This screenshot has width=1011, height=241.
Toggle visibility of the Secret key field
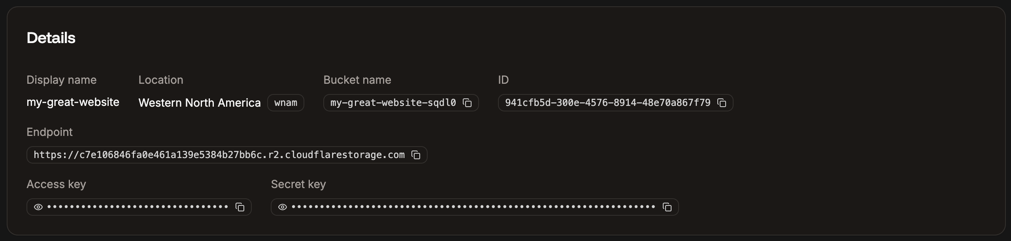(x=282, y=207)
